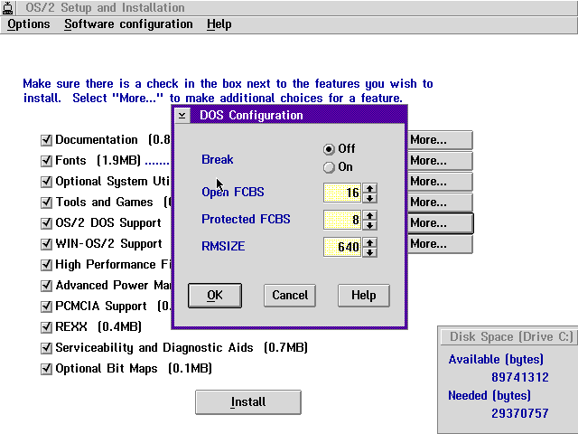Increase Open FCBS with the up arrow
Viewport: 578px width, 434px height.
369,188
